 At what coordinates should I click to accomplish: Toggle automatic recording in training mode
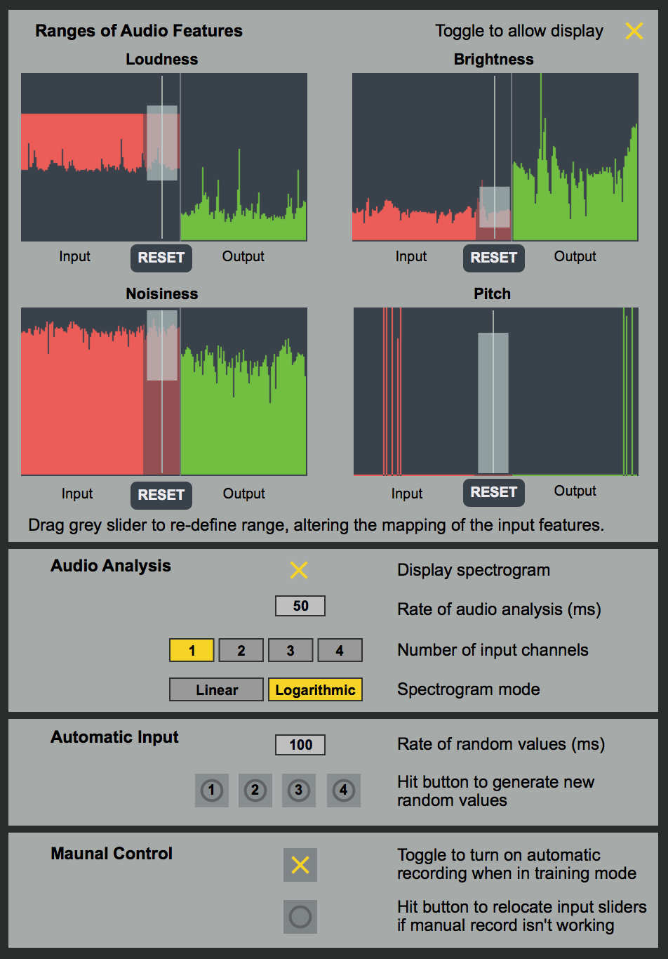(x=300, y=865)
